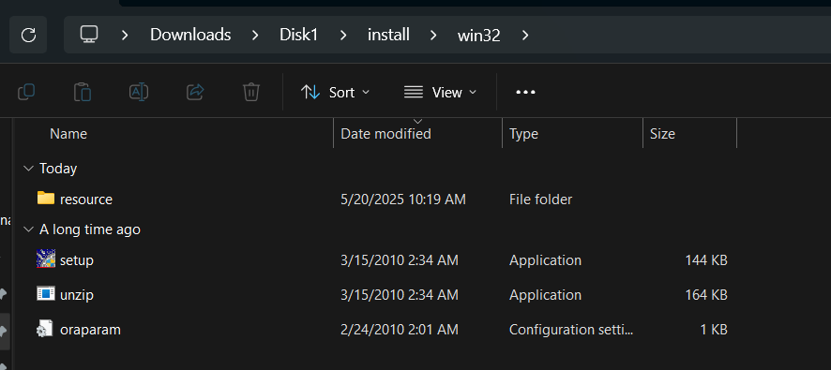
Task: Collapse the A long time ago group
Action: [28, 229]
